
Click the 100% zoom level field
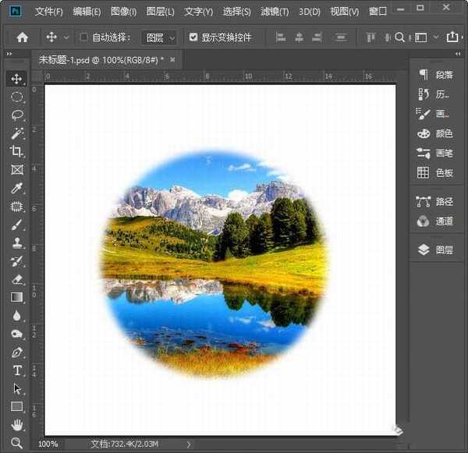click(x=48, y=444)
